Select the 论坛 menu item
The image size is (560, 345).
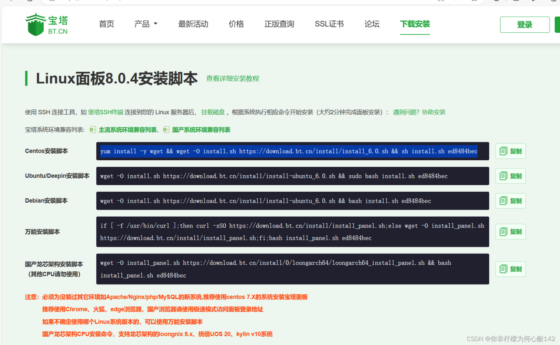[x=371, y=24]
